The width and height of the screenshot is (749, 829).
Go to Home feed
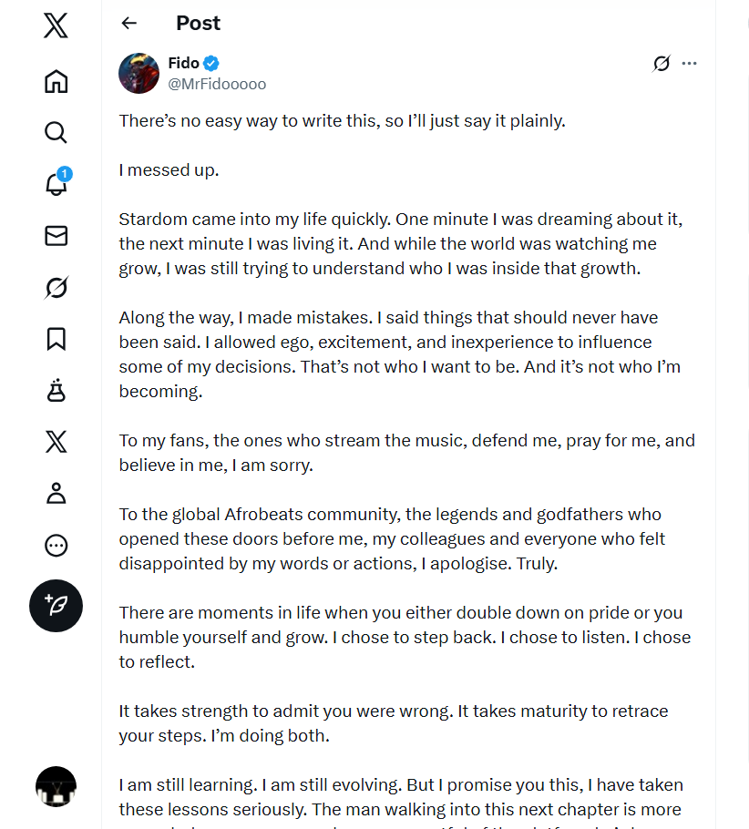(x=56, y=81)
